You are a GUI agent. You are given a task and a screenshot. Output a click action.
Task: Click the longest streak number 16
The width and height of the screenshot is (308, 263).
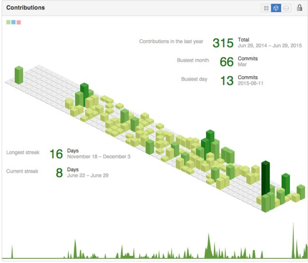click(56, 154)
